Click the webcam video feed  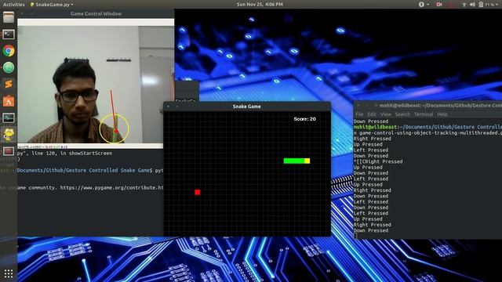point(96,85)
